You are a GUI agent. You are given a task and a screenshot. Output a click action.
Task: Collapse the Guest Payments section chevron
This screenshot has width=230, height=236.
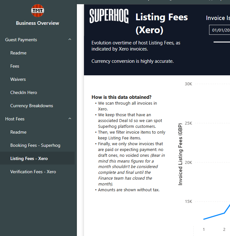(x=70, y=40)
